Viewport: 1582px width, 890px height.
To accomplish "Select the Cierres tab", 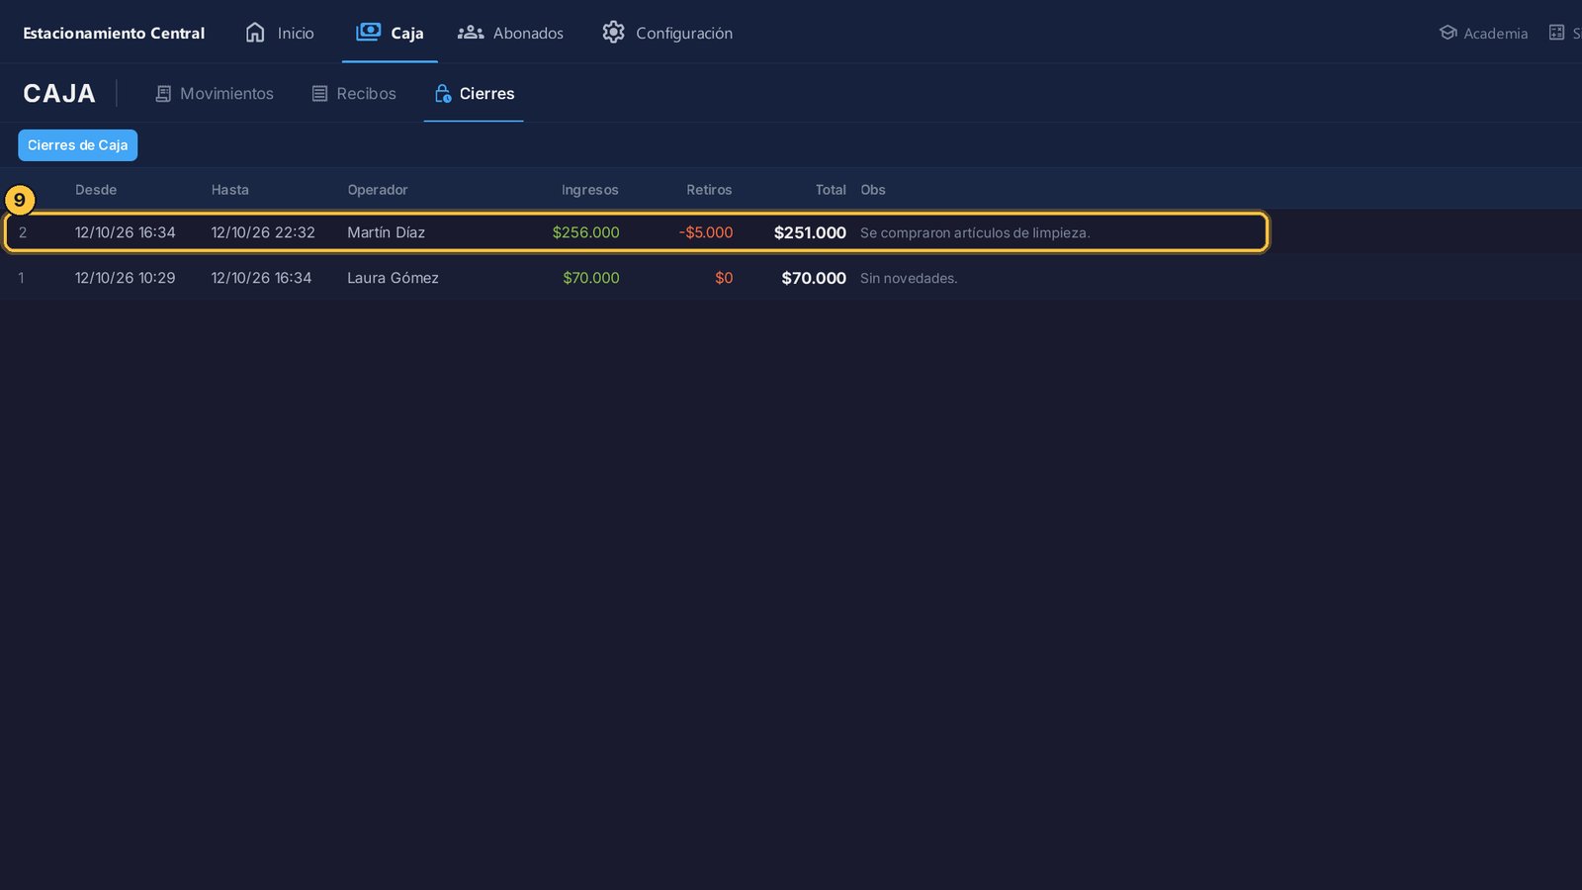I will click(474, 94).
